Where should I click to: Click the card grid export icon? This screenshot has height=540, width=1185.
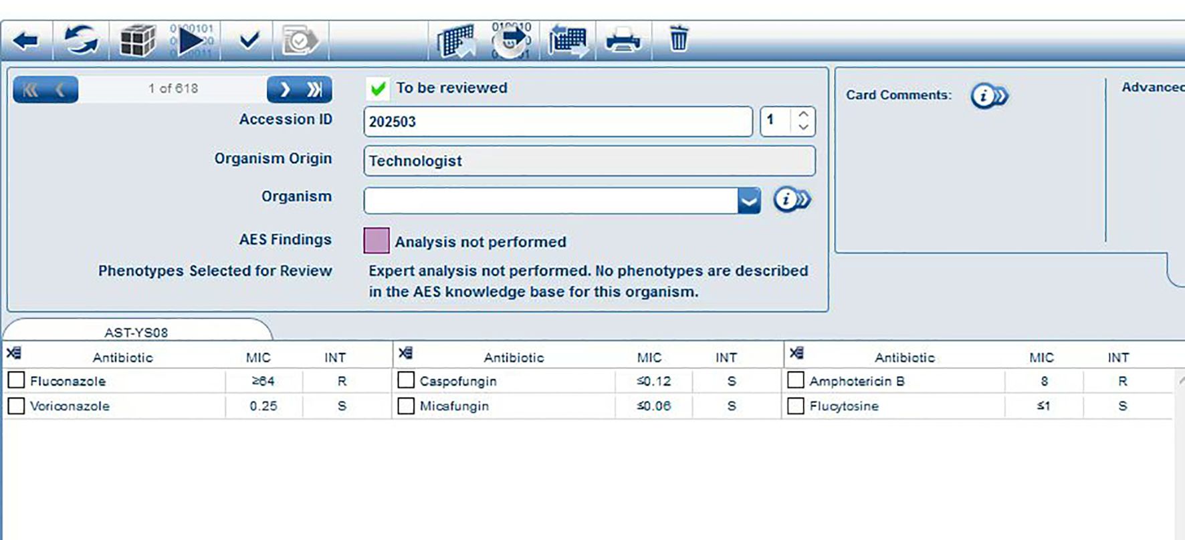point(456,41)
